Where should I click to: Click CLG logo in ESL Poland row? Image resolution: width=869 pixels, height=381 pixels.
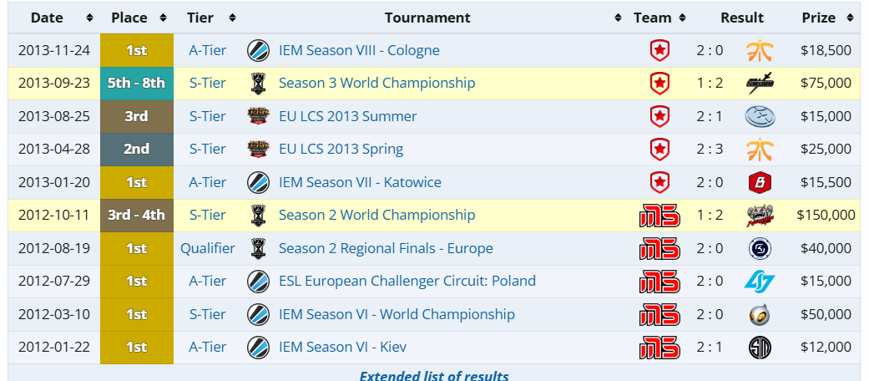759,282
